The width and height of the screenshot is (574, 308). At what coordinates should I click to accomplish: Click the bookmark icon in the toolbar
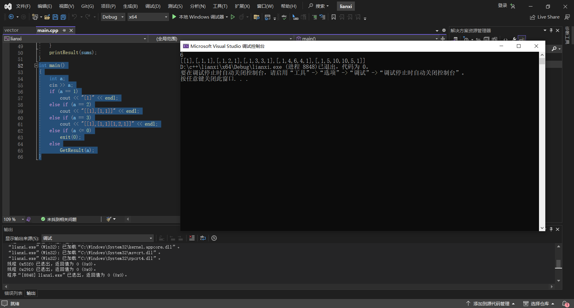coord(334,17)
